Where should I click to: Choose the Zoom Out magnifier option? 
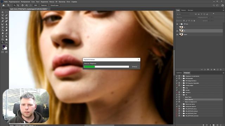pos(18,5)
